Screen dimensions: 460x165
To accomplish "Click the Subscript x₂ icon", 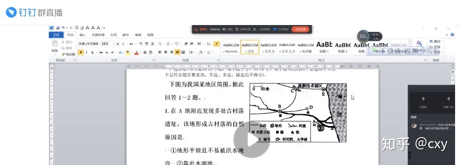I will click(107, 53).
